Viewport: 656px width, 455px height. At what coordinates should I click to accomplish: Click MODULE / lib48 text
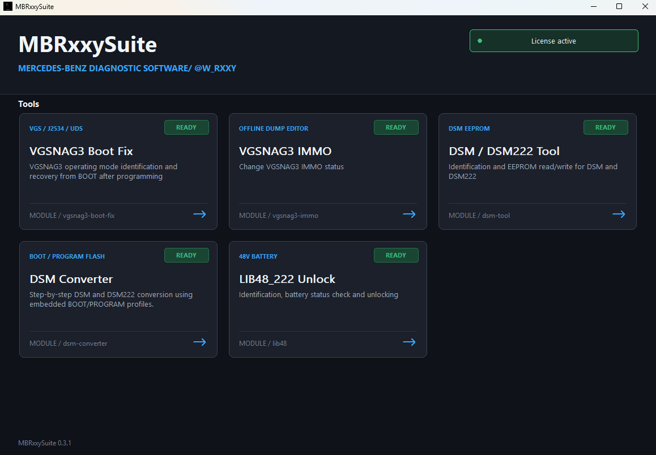tap(263, 344)
